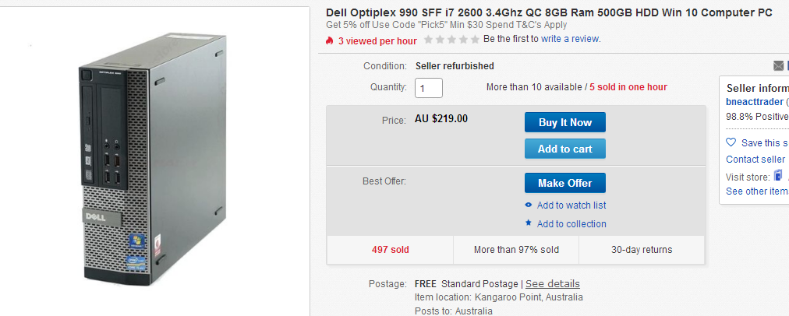The width and height of the screenshot is (789, 316).
Task: Click the See other items link
Action: click(x=757, y=191)
